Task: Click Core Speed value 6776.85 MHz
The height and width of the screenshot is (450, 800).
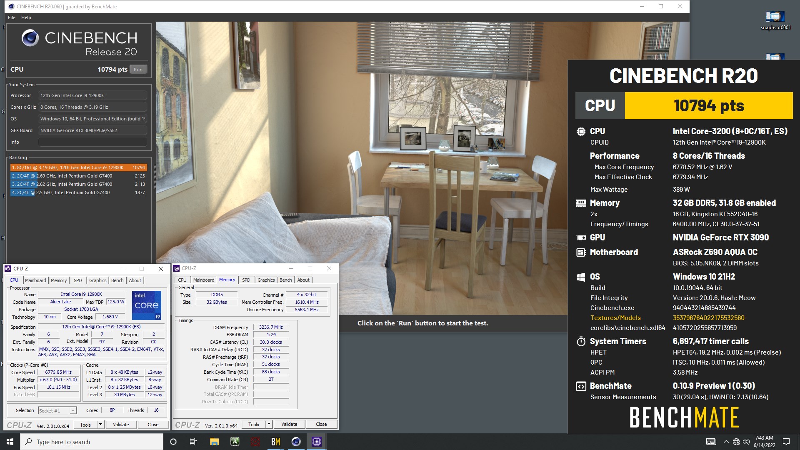Action: [x=58, y=372]
